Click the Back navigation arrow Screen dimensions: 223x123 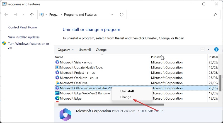tap(6, 15)
